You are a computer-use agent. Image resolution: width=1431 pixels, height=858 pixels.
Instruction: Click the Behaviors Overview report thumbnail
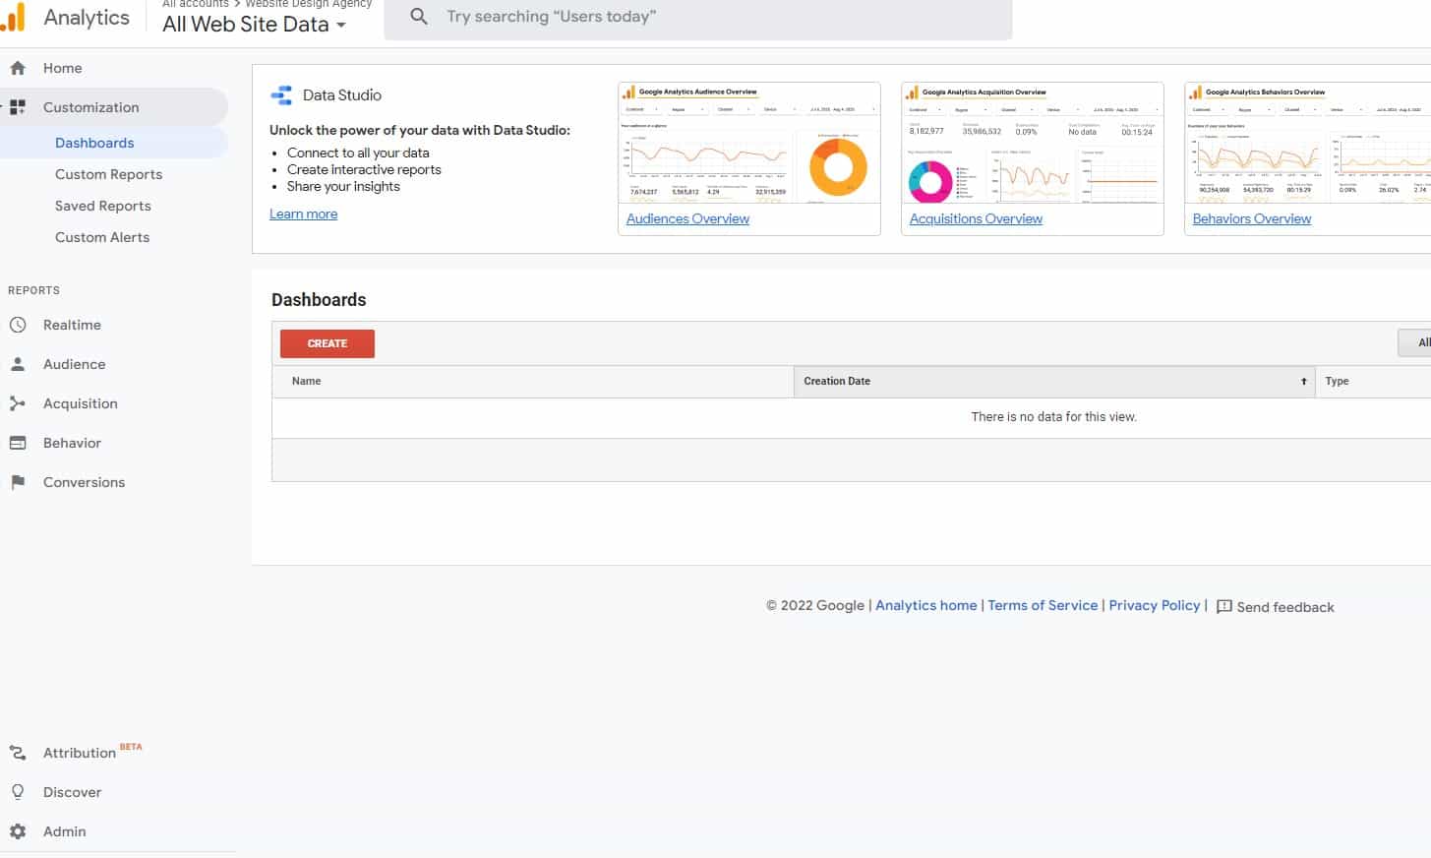[x=1308, y=144]
